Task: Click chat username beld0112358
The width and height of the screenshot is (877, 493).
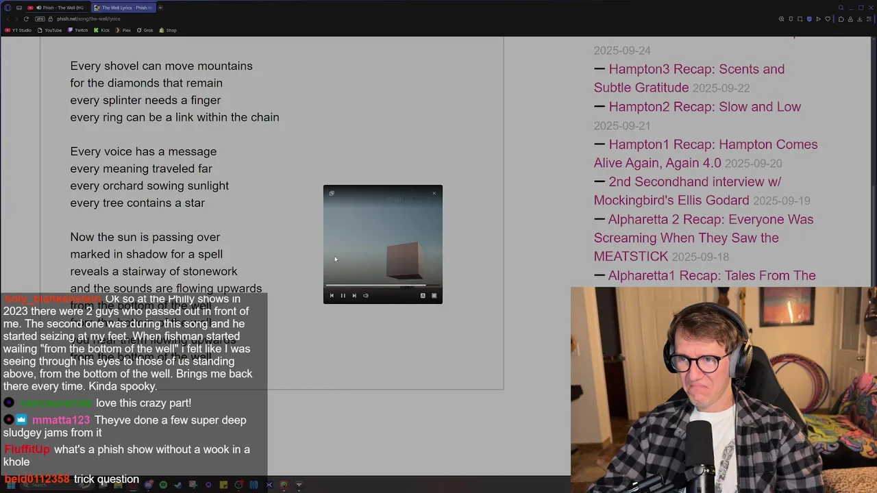Action: coord(37,479)
